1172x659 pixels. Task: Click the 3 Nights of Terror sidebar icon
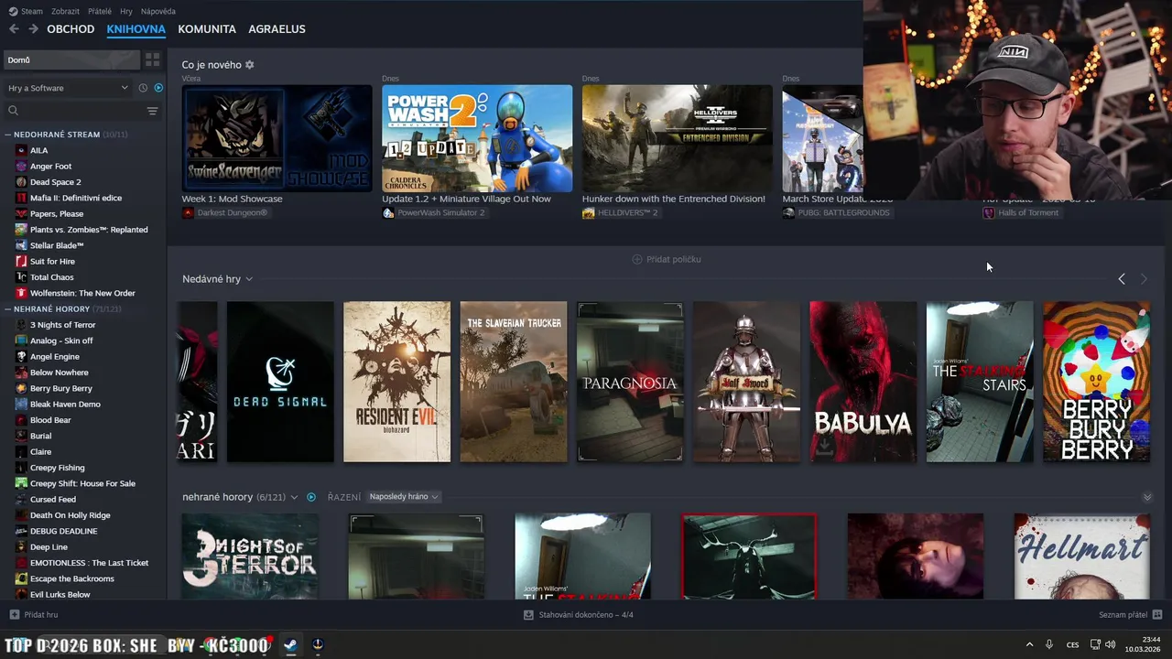[x=21, y=325]
